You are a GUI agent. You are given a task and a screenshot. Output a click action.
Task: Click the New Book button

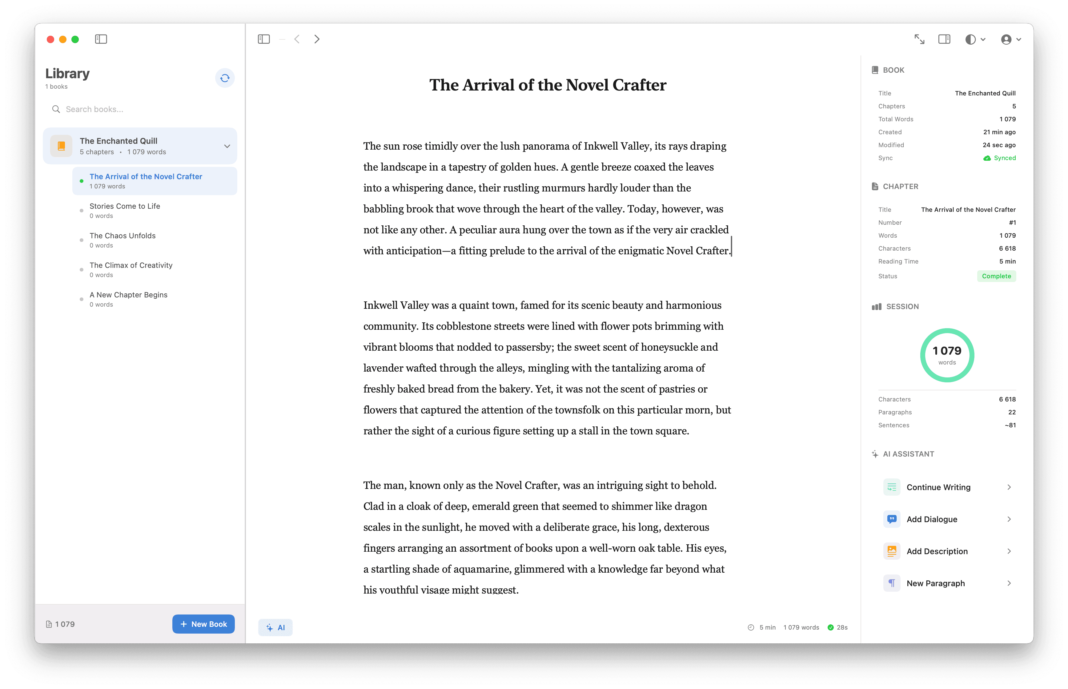[203, 624]
